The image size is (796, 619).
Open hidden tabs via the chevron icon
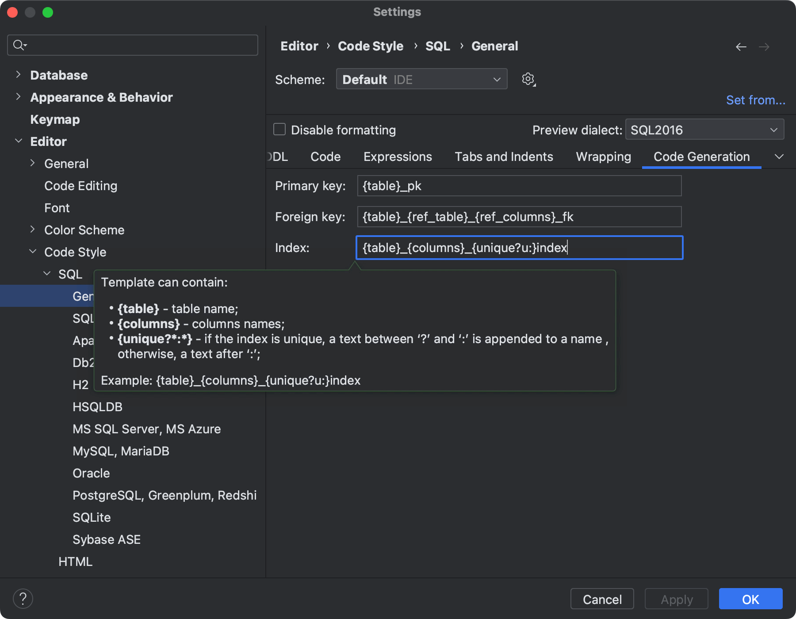780,157
